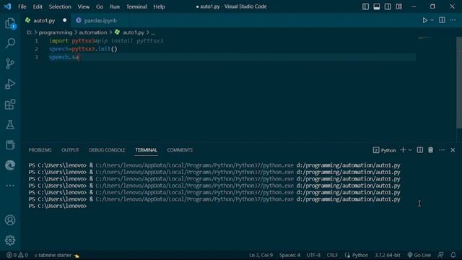Change Spaces: 4 indentation setting
Image resolution: width=462 pixels, height=260 pixels.
[289, 255]
